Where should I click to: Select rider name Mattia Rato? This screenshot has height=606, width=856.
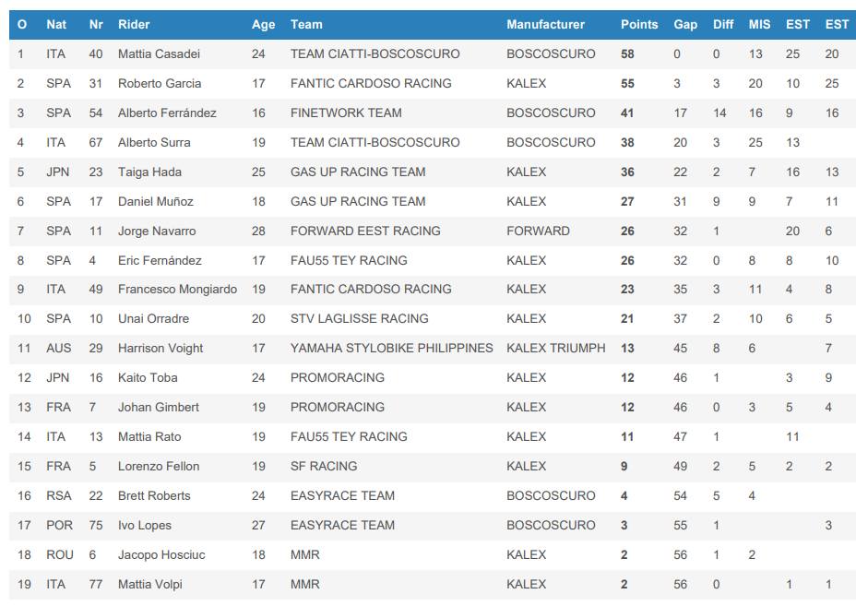(149, 437)
